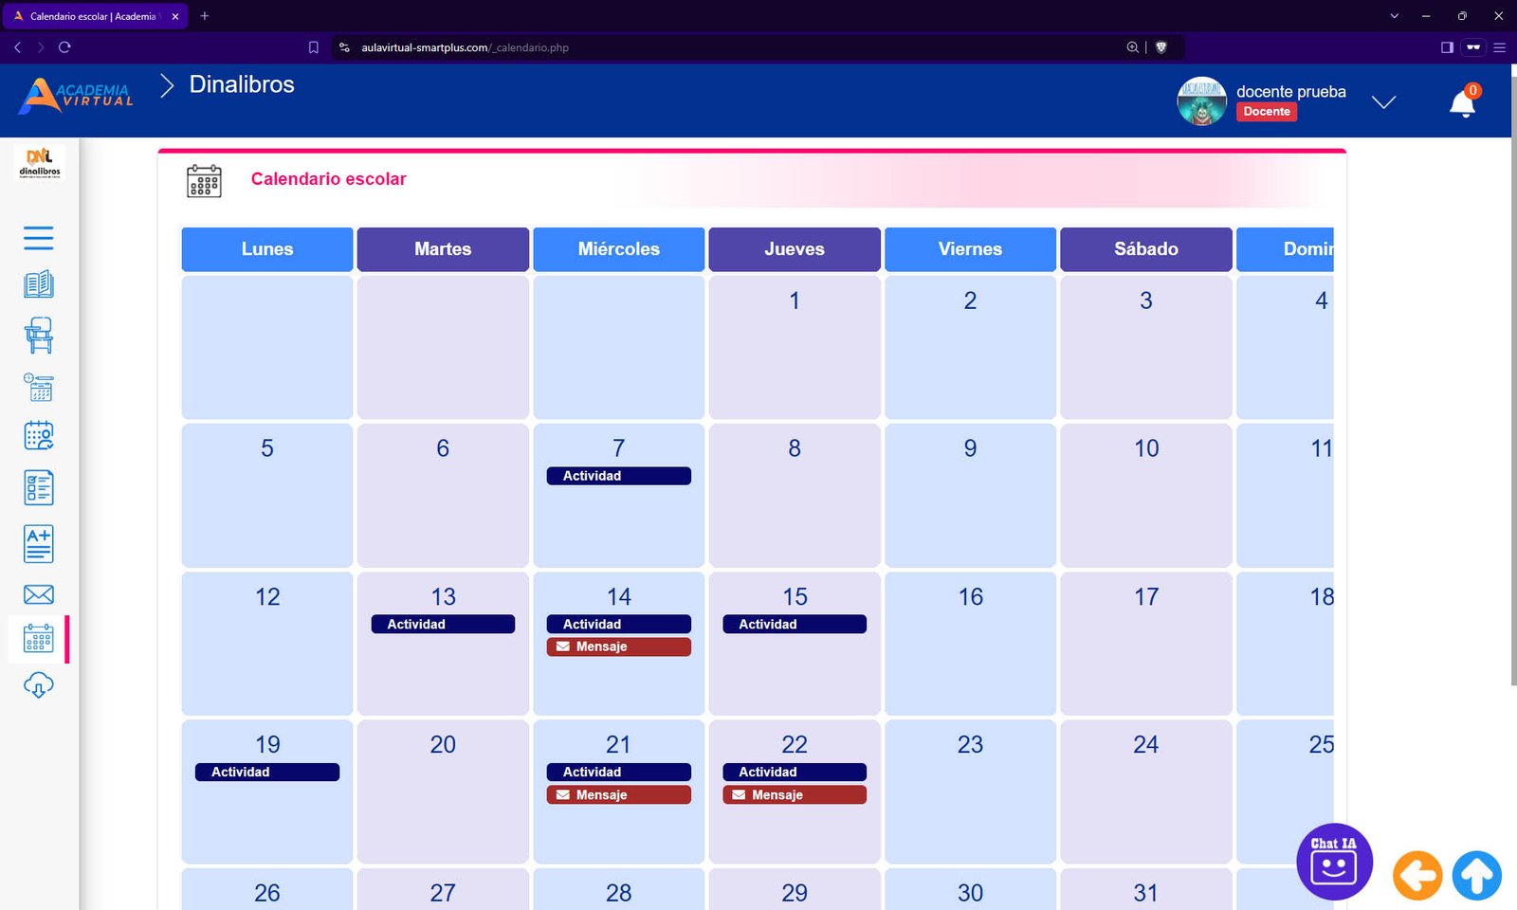Open the Actividad event on day 13

pyautogui.click(x=443, y=624)
